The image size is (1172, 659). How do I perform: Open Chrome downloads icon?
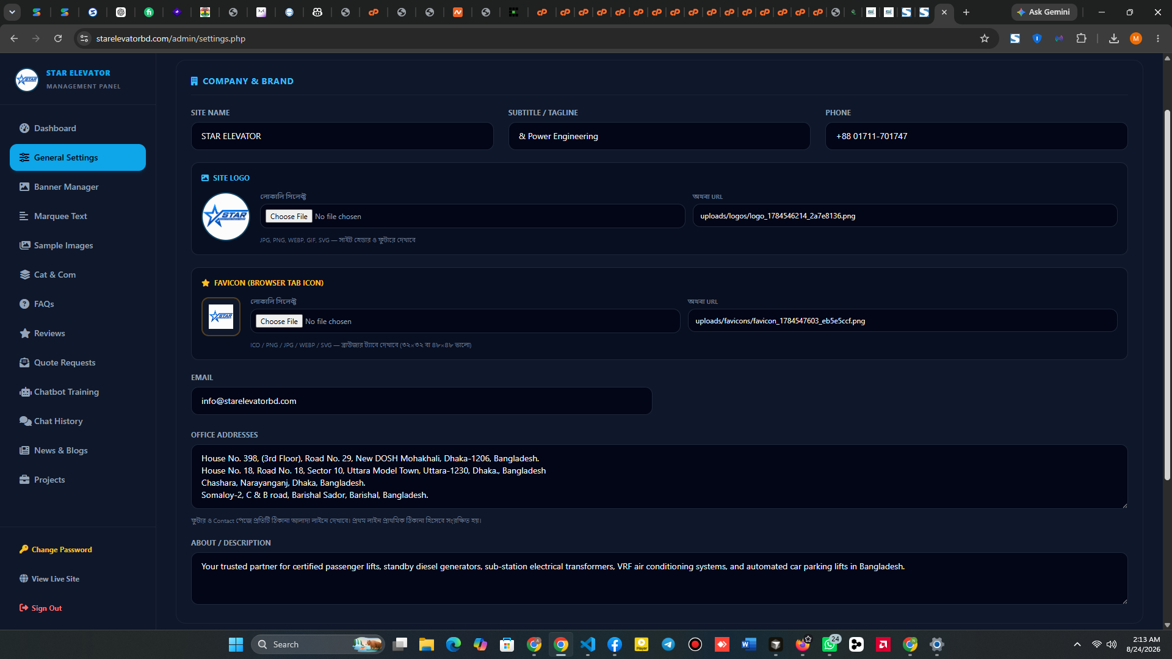click(x=1114, y=38)
